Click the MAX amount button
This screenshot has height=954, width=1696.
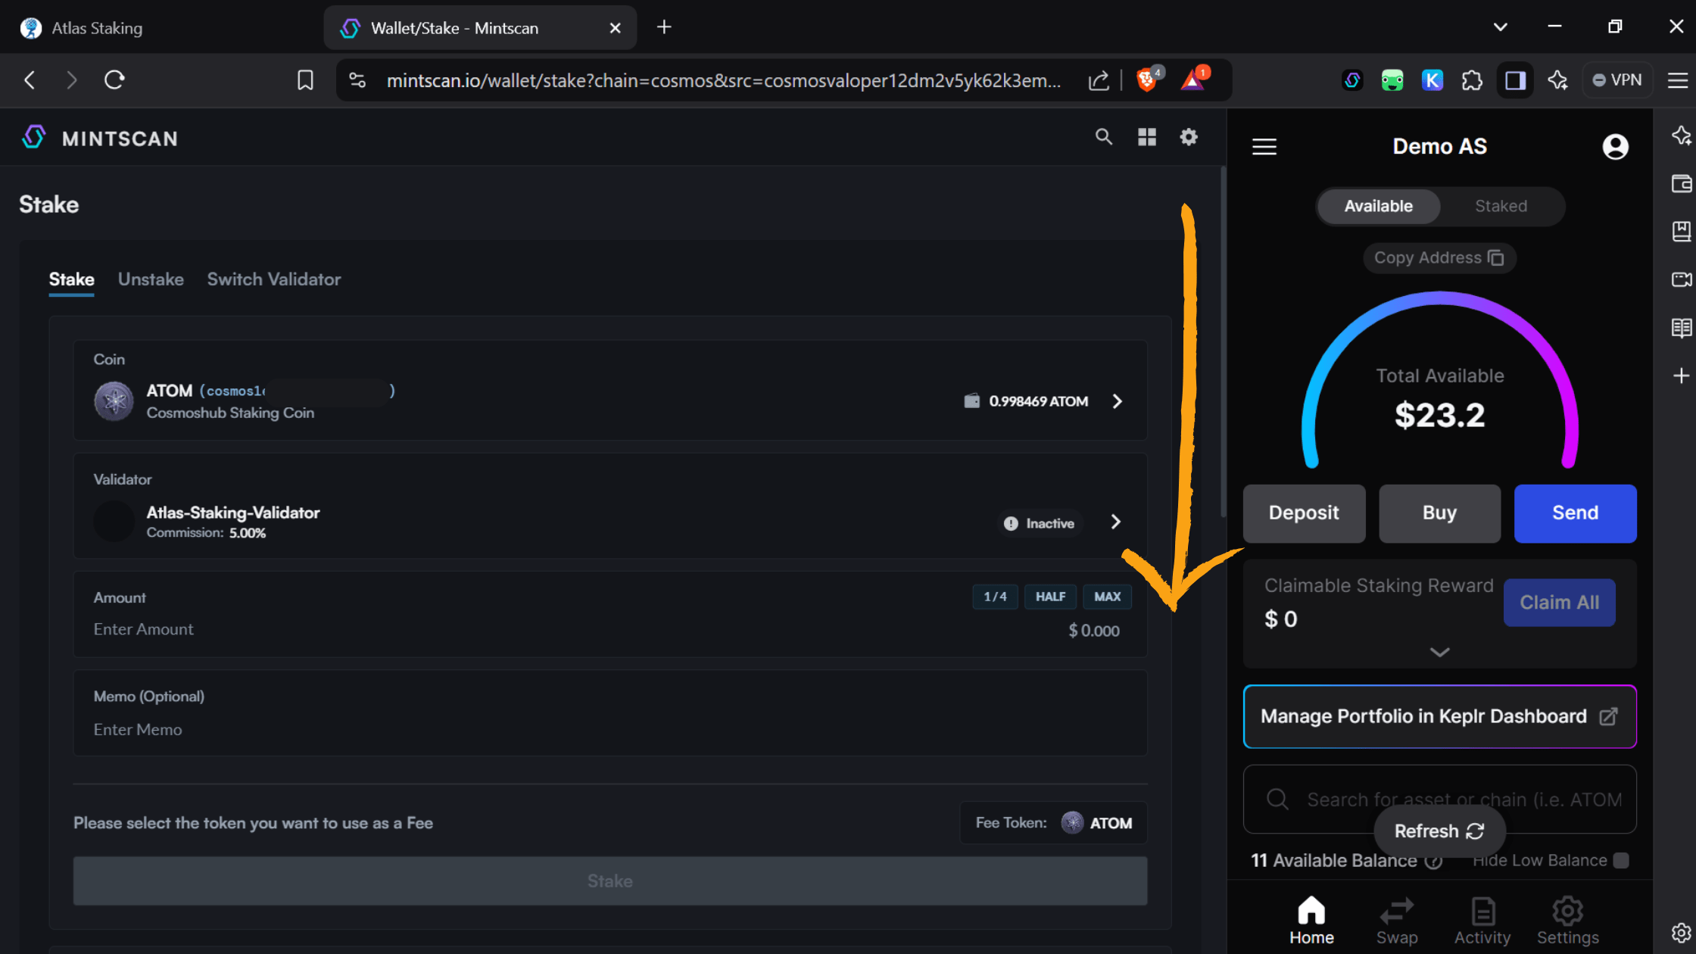click(1107, 597)
